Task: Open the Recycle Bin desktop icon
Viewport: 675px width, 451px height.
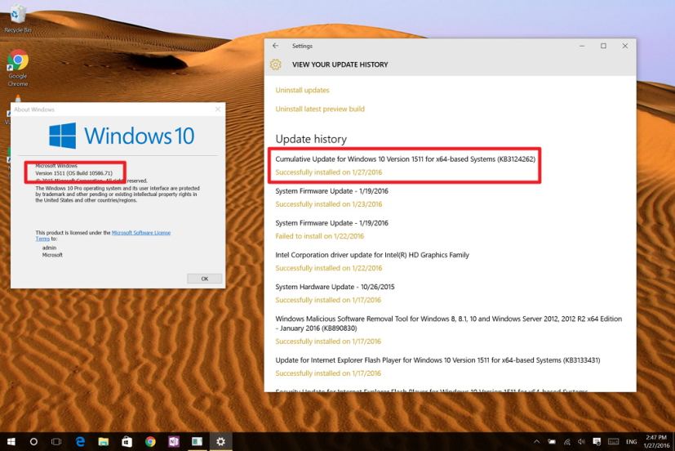Action: [17, 19]
